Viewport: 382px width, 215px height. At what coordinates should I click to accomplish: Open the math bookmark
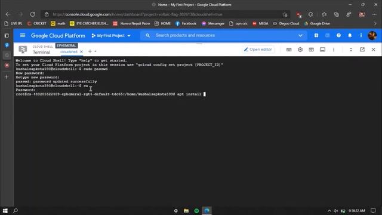click(x=58, y=23)
